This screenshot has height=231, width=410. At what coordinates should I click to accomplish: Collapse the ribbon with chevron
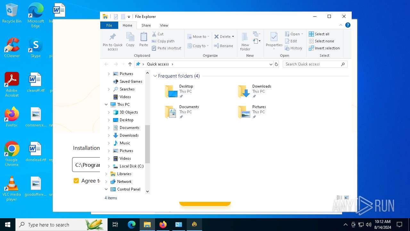[341, 25]
